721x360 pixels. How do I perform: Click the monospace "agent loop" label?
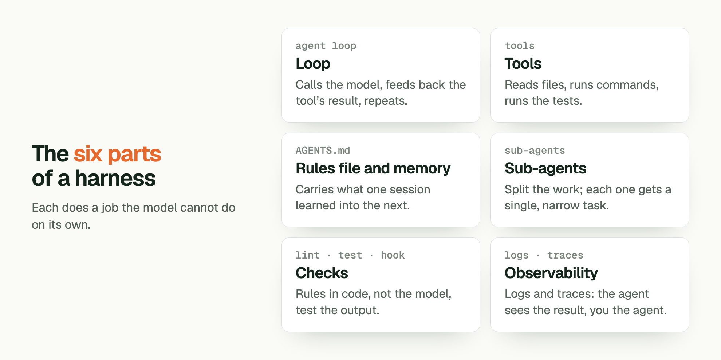(326, 46)
